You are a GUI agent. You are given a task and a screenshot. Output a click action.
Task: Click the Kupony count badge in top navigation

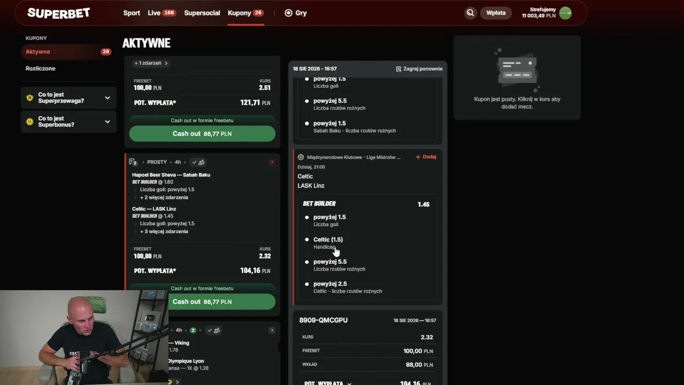pos(258,13)
